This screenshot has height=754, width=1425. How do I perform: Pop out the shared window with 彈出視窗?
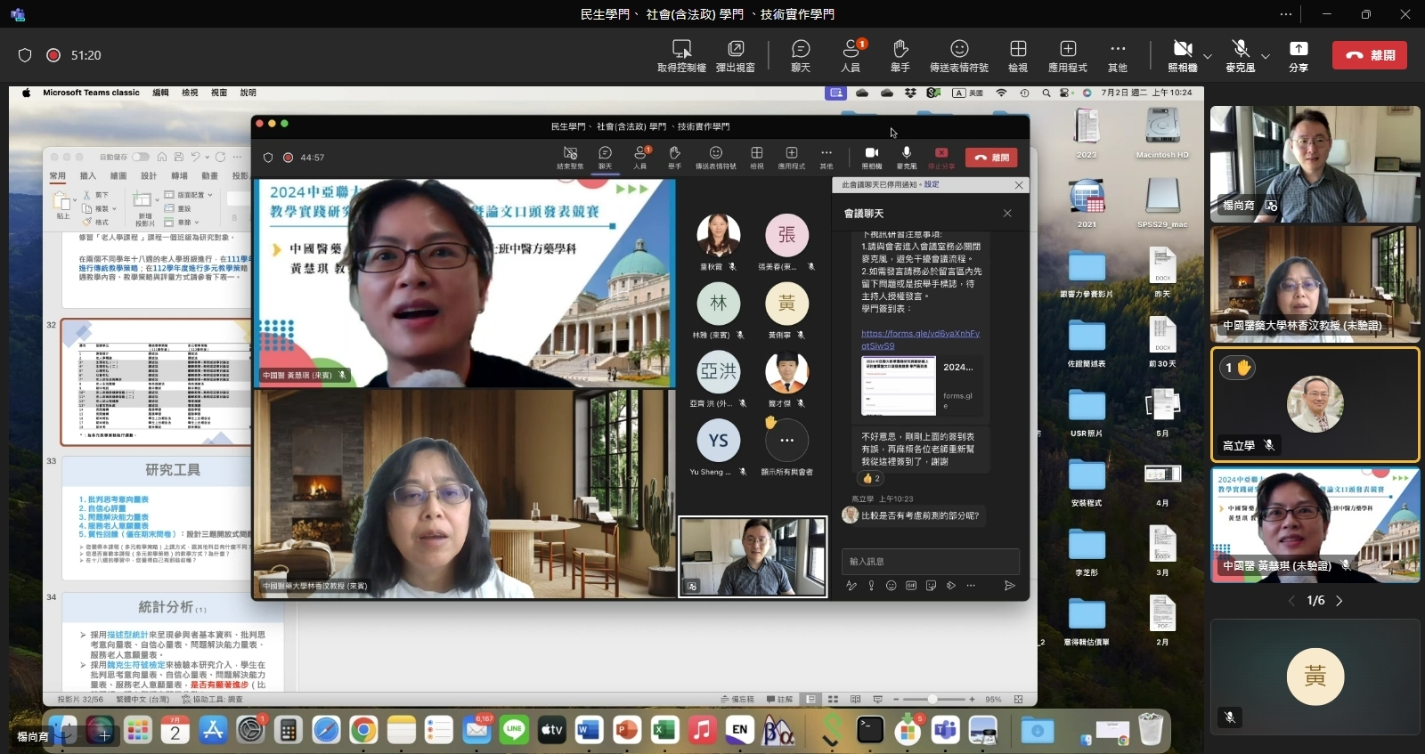click(736, 55)
